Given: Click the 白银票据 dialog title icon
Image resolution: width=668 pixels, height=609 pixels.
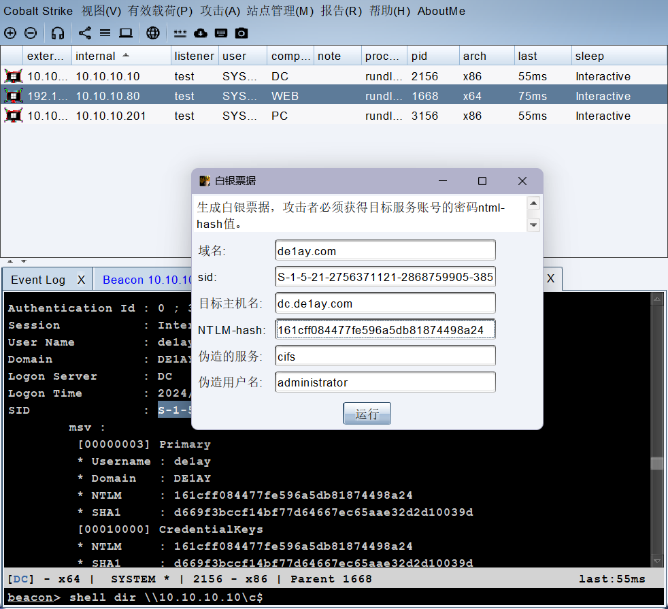Looking at the screenshot, I should click(205, 181).
